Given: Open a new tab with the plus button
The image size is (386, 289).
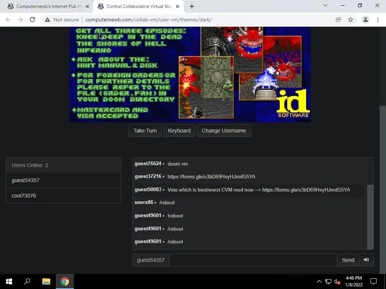Looking at the screenshot, I should click(x=192, y=6).
